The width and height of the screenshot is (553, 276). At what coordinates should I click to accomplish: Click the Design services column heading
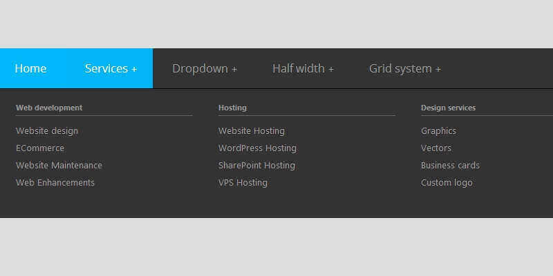[448, 108]
